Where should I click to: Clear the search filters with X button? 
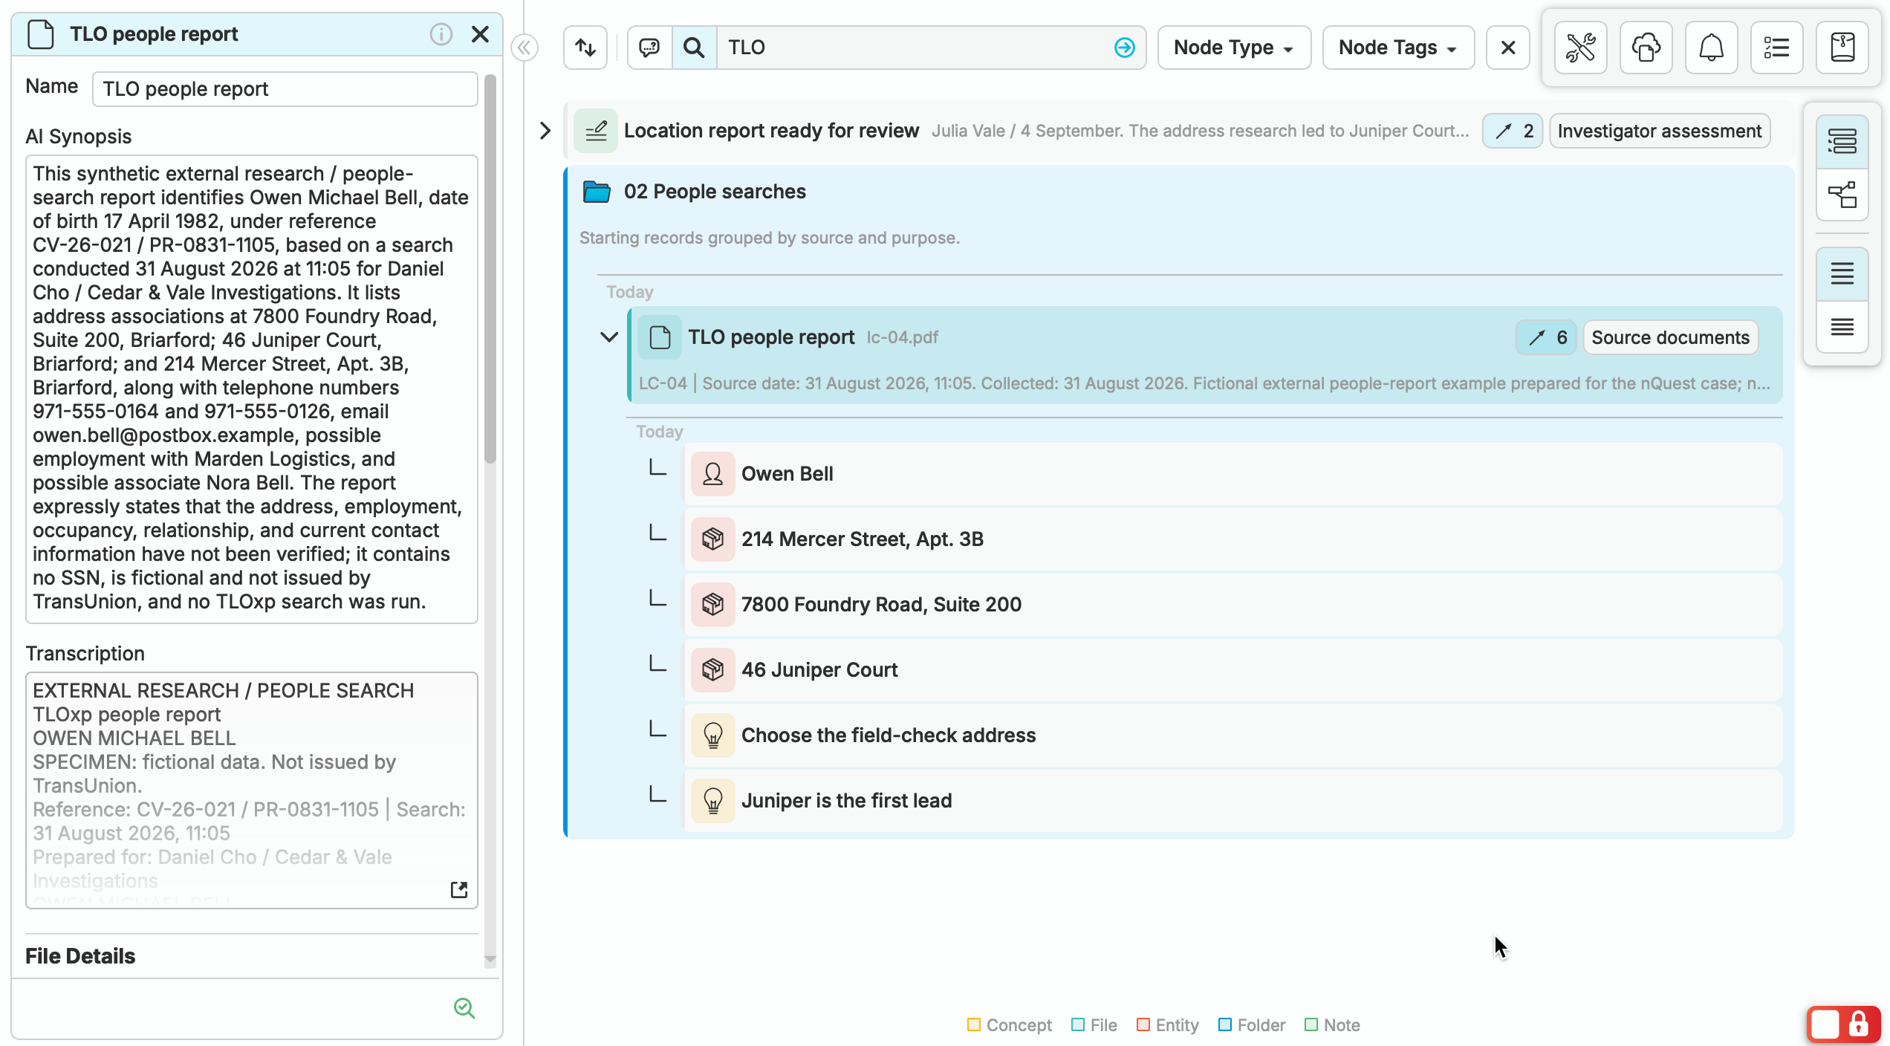click(x=1508, y=48)
